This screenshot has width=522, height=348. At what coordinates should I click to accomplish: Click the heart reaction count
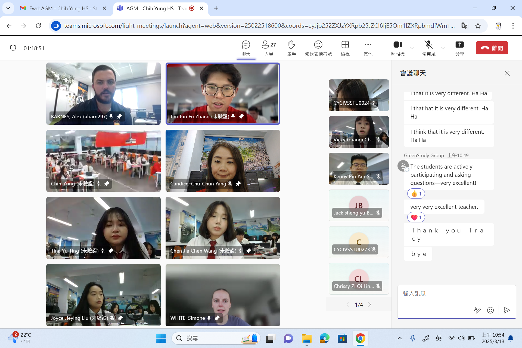pyautogui.click(x=416, y=217)
